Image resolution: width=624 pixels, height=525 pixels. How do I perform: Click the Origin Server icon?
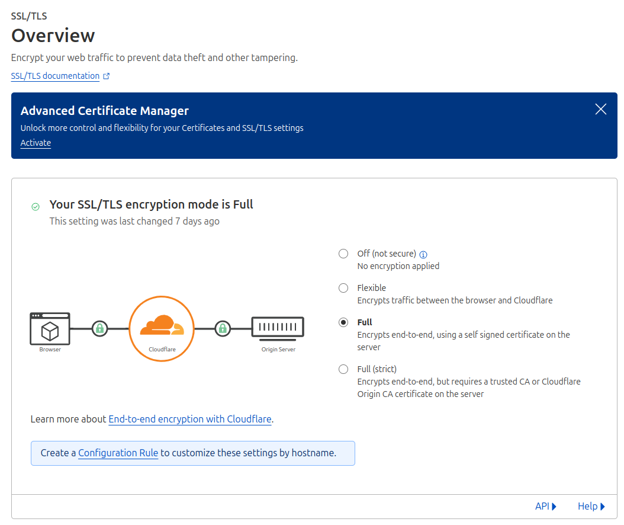(278, 328)
